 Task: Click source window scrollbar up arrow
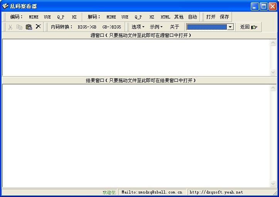pos(273,42)
